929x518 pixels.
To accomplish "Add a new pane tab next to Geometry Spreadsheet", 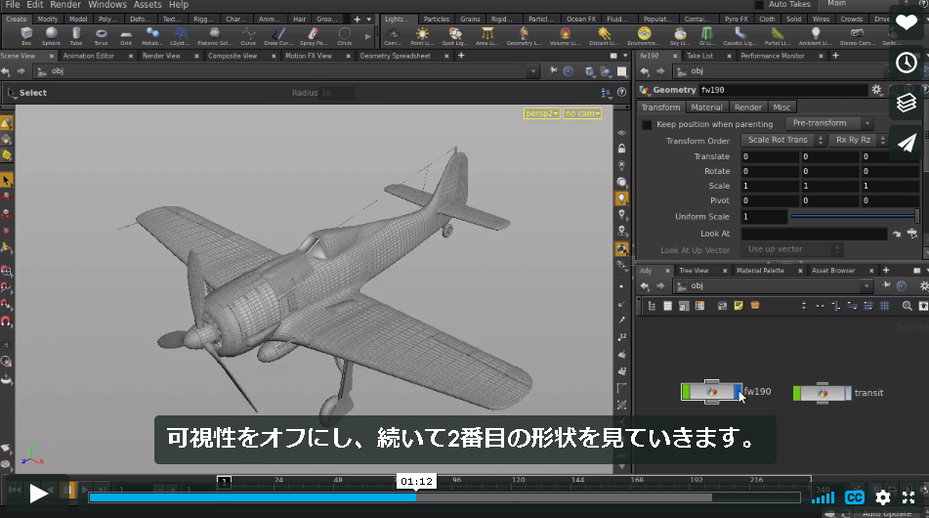I will click(x=461, y=56).
